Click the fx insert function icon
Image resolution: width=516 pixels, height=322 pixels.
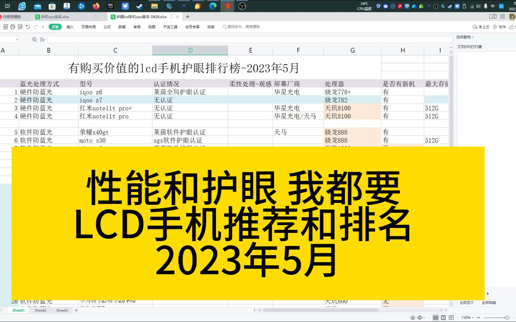(x=42, y=39)
